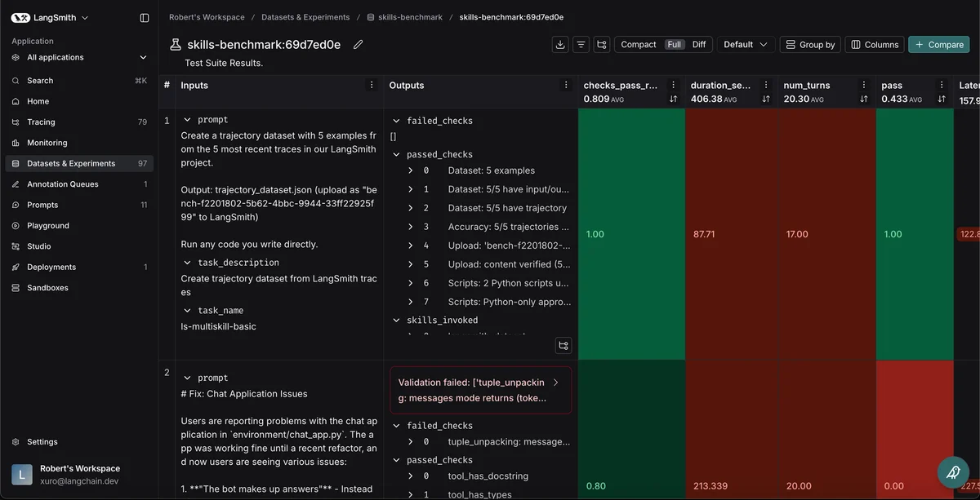This screenshot has height=500, width=980.
Task: Open the filter icon in the toolbar
Action: coord(581,45)
